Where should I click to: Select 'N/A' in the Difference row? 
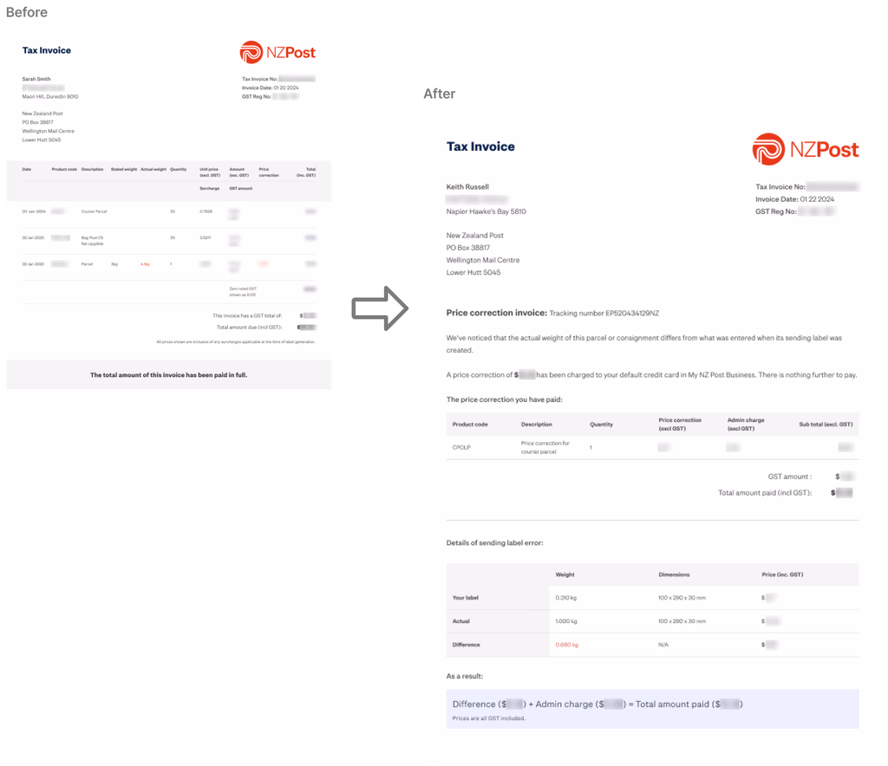point(663,645)
